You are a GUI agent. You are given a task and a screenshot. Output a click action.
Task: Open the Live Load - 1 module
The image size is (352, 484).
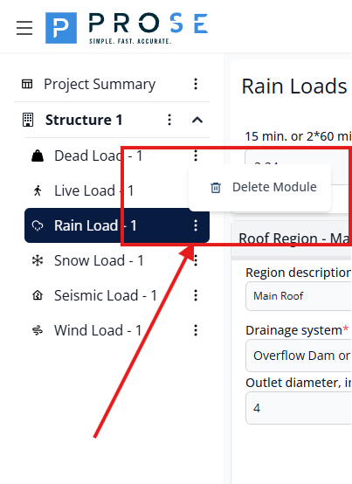[94, 190]
